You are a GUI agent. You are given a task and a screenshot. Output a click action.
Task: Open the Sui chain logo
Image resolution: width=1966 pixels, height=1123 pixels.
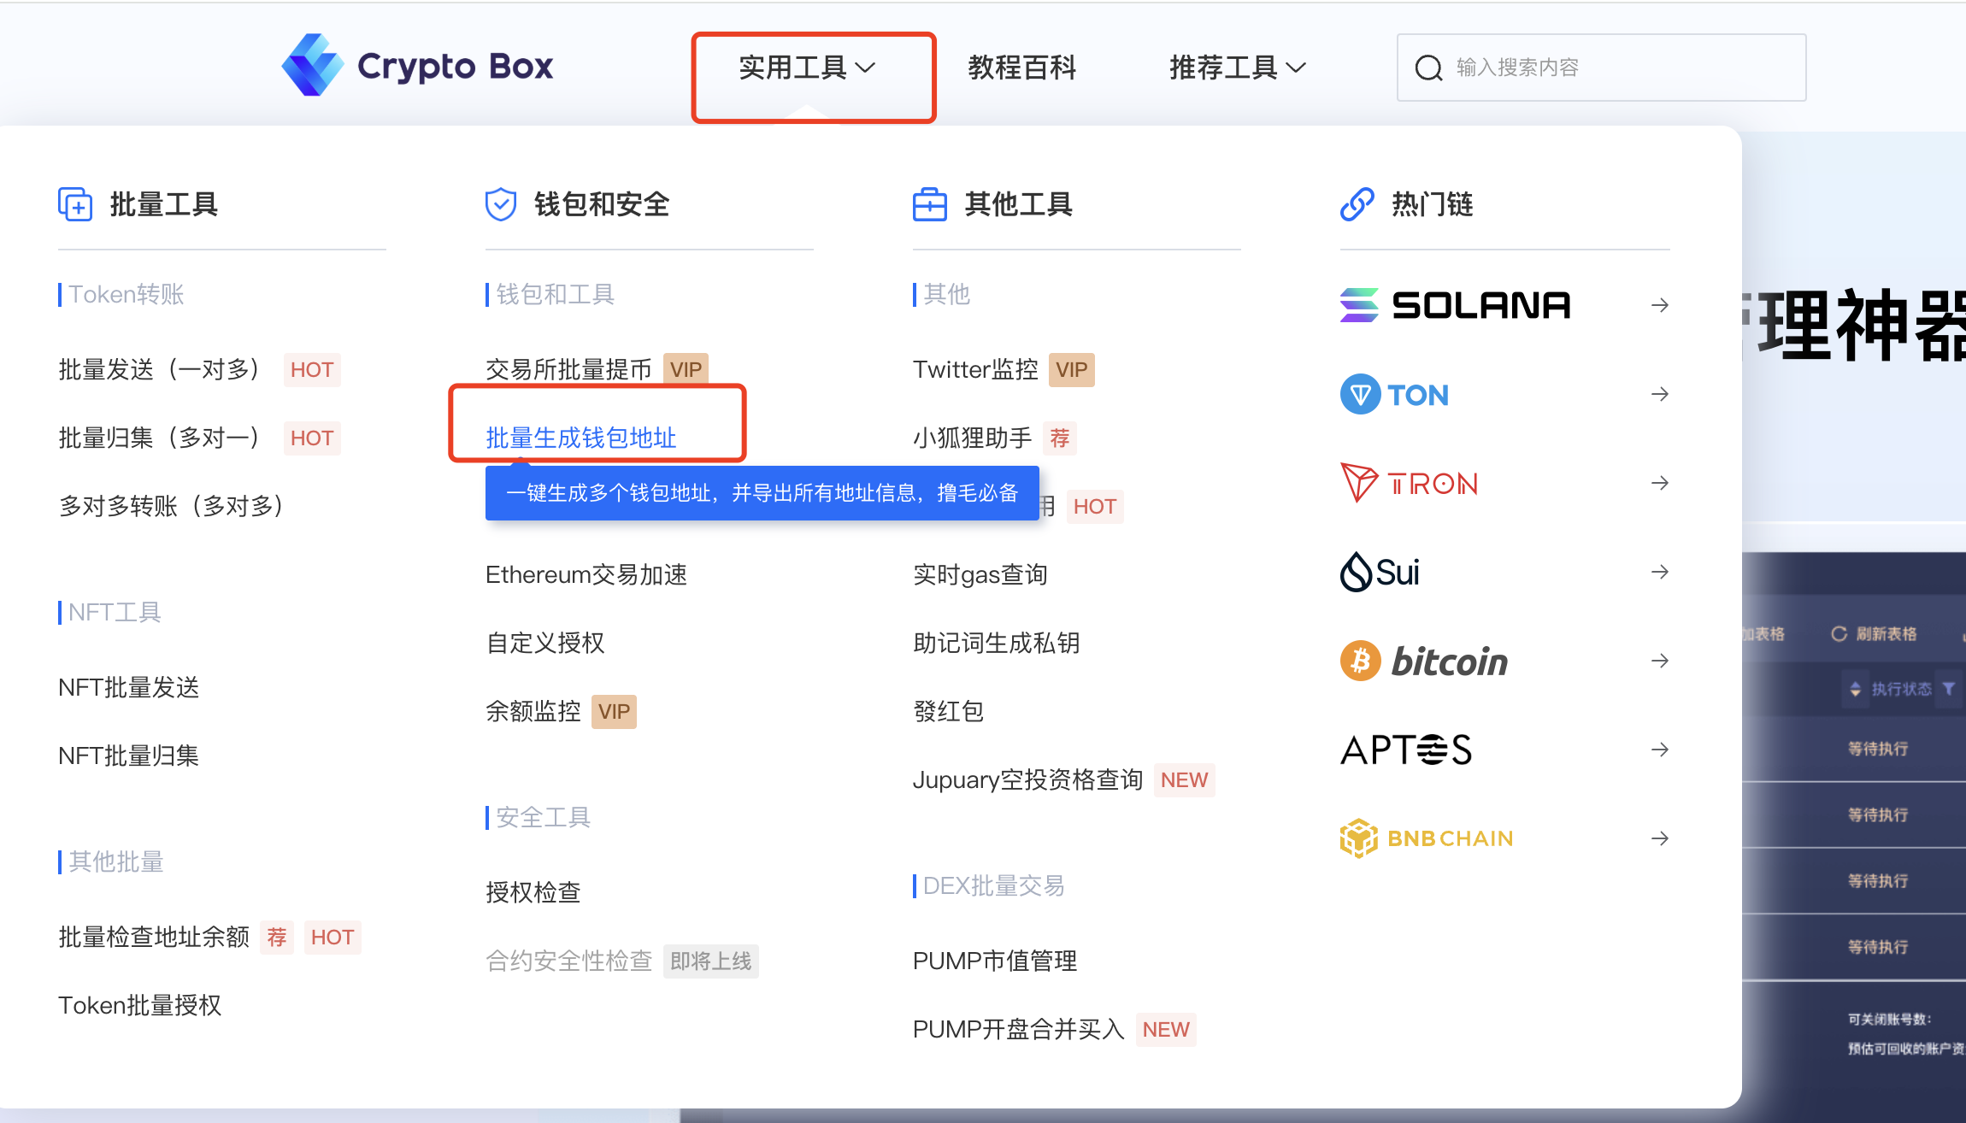(x=1380, y=572)
